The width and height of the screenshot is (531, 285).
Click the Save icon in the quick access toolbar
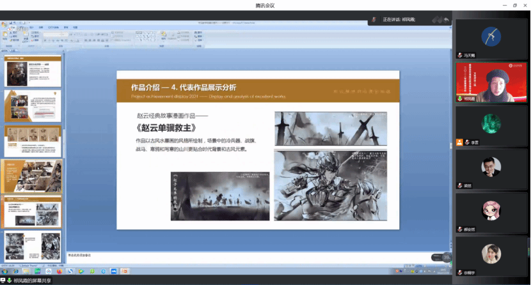click(10, 22)
